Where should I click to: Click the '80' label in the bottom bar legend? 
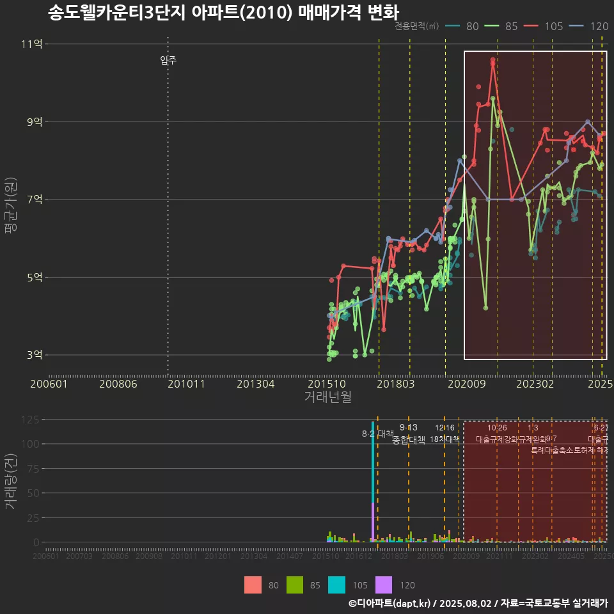[x=274, y=585]
